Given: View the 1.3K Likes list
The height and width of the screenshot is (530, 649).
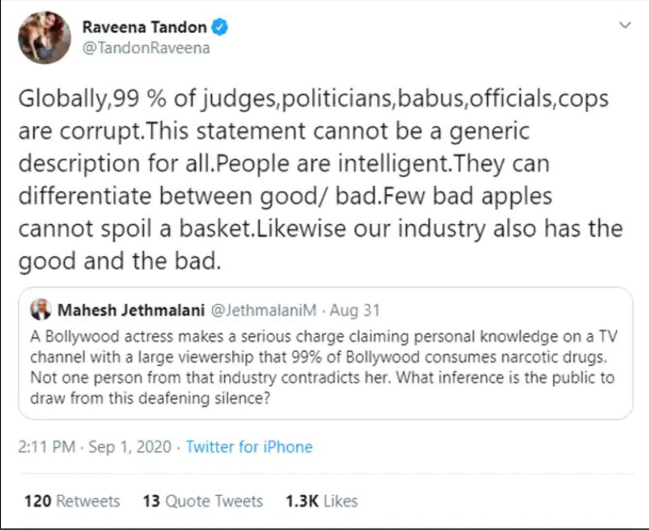Looking at the screenshot, I should tap(322, 501).
